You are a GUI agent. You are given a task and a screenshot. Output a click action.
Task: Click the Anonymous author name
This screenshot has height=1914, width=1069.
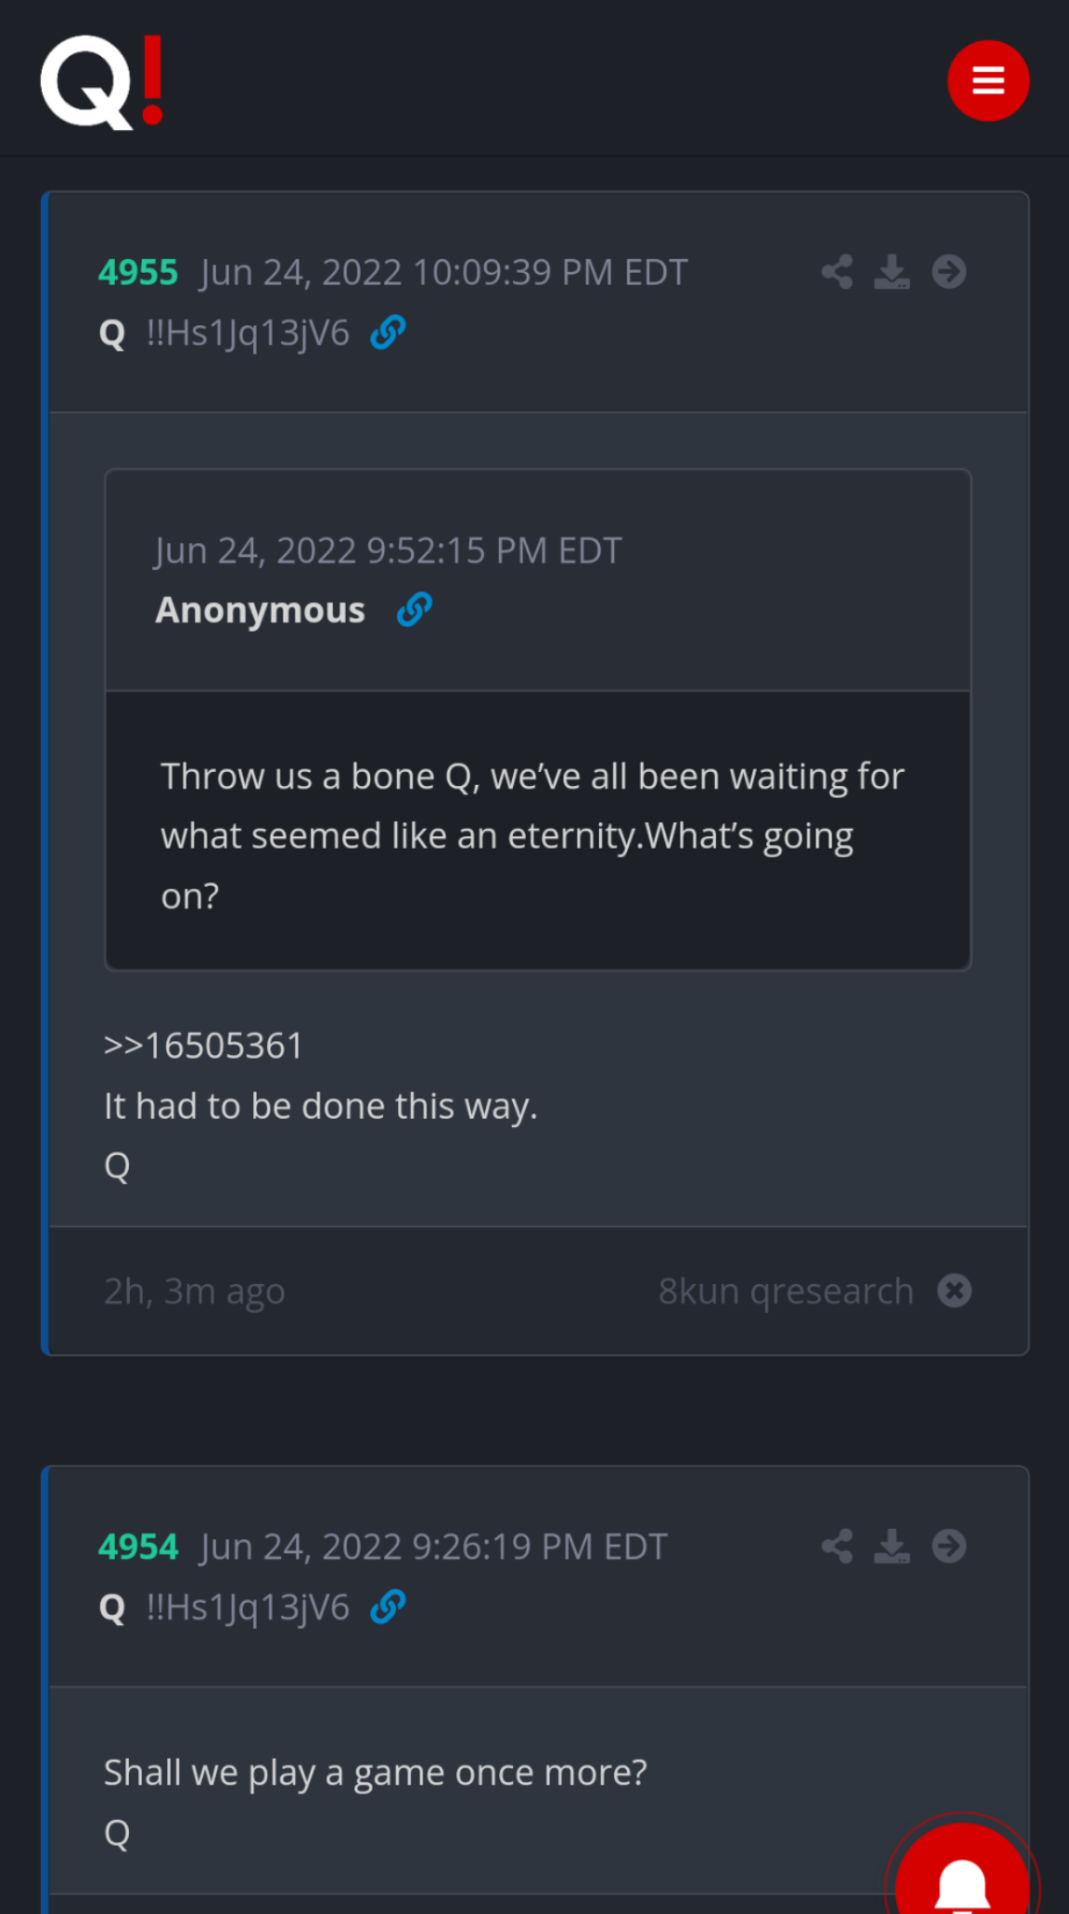260,610
